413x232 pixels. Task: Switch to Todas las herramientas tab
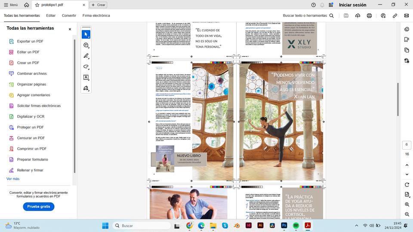pos(22,15)
